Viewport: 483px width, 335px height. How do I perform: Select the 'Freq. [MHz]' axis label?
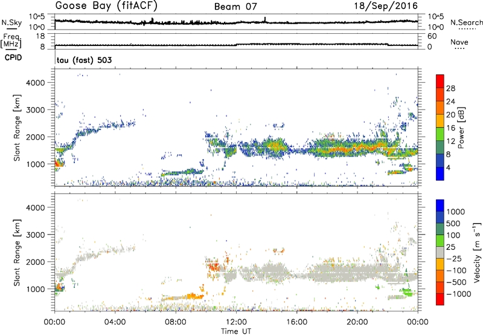pyautogui.click(x=11, y=41)
